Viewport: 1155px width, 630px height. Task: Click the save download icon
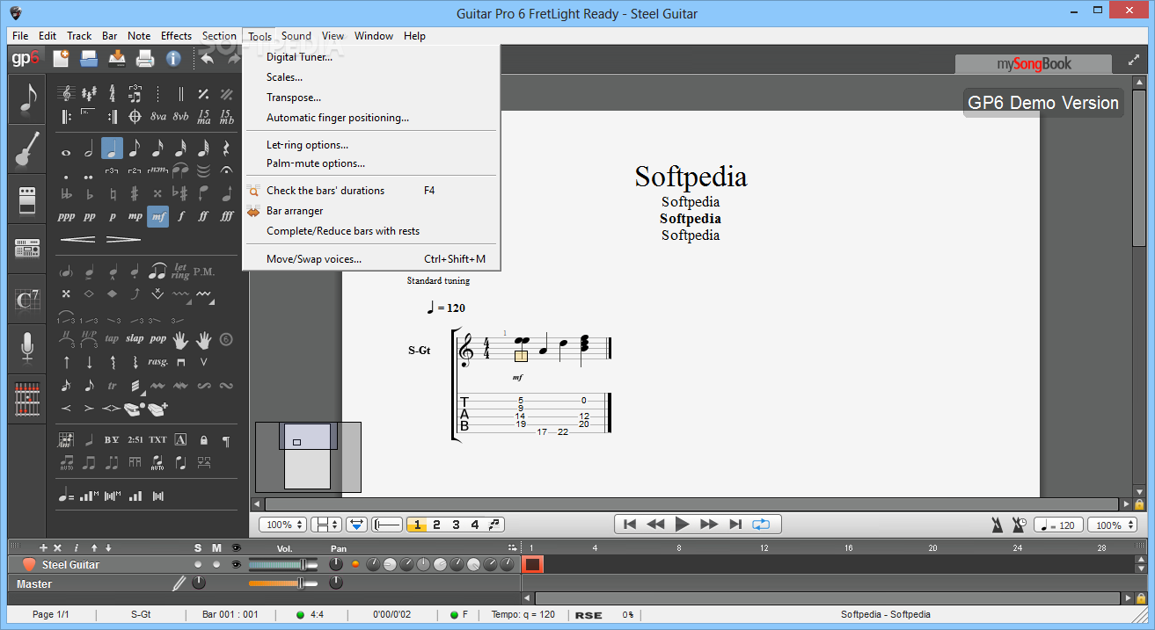click(117, 59)
